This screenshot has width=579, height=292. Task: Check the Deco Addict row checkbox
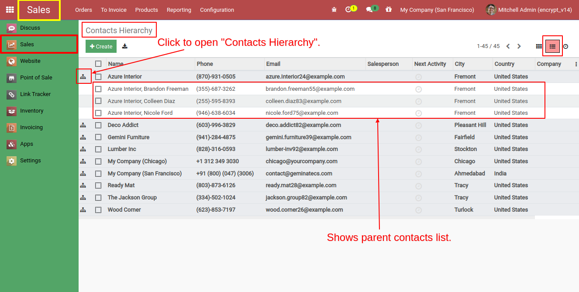tap(98, 125)
